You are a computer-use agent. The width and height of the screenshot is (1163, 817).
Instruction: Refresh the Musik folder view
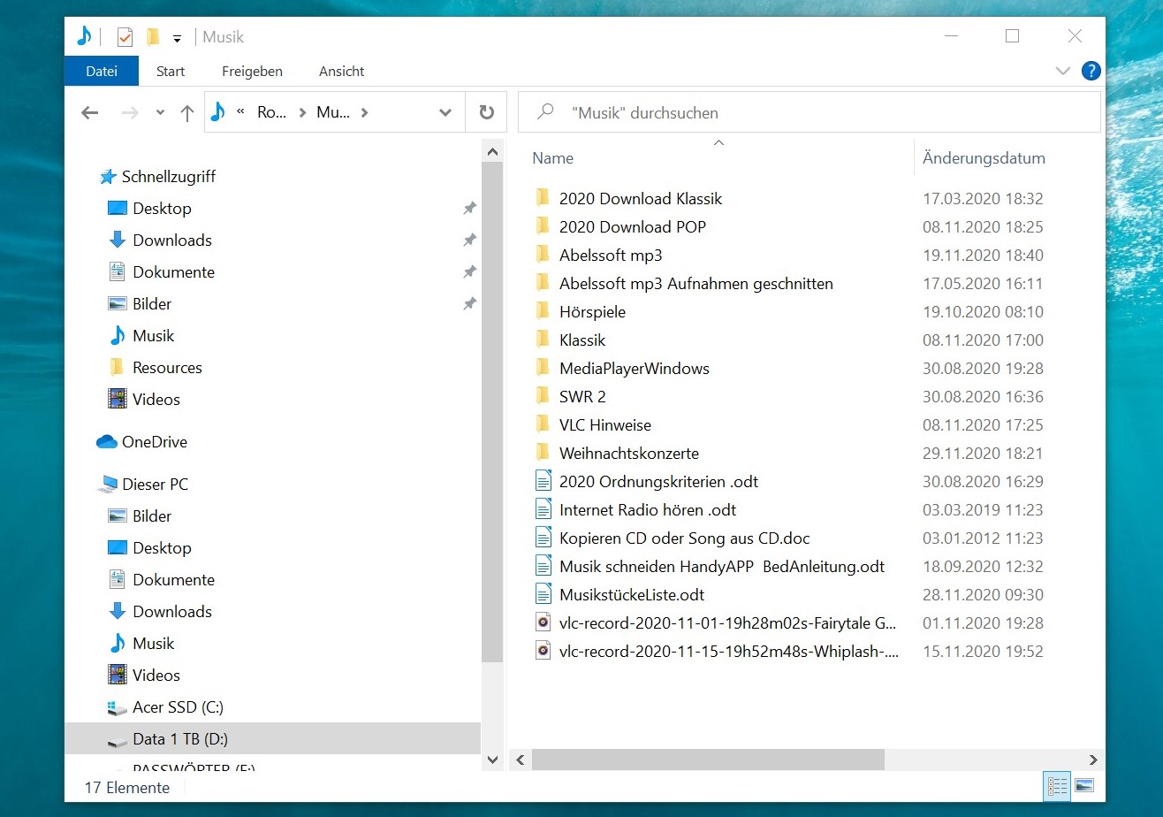(486, 112)
